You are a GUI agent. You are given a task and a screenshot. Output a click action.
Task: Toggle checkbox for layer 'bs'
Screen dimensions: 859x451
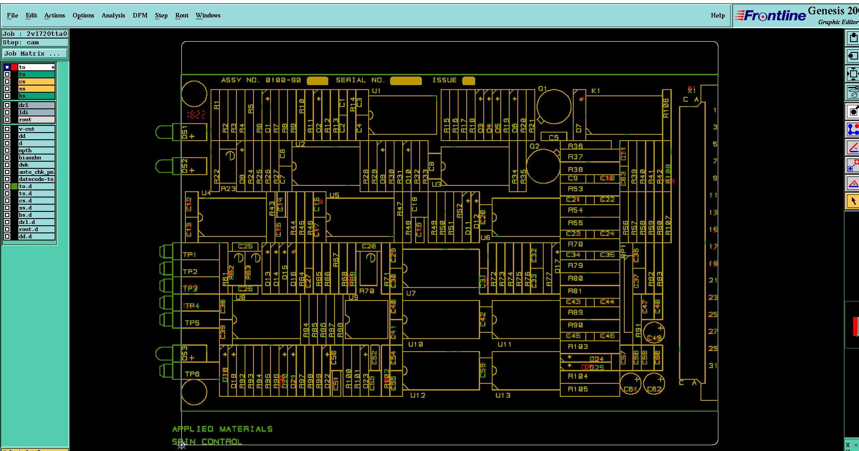click(7, 96)
